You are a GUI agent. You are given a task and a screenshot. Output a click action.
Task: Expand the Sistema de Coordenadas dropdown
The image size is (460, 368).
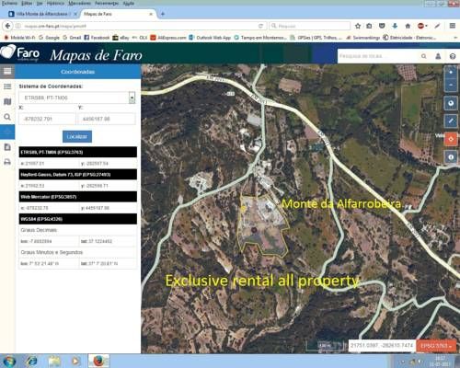(x=132, y=98)
